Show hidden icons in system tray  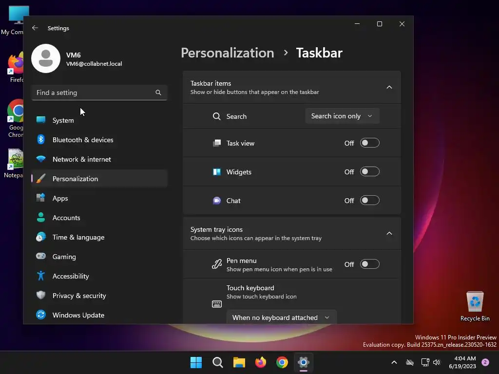pos(394,362)
